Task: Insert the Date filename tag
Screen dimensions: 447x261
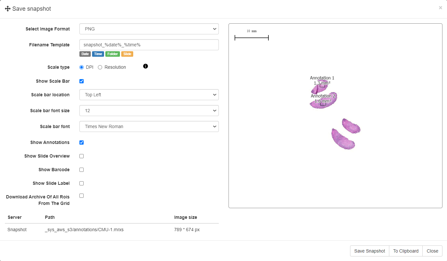Action: (x=85, y=54)
